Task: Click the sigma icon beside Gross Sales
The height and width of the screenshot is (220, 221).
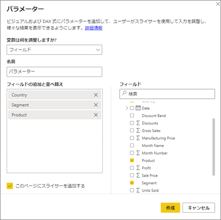Action: click(x=138, y=130)
